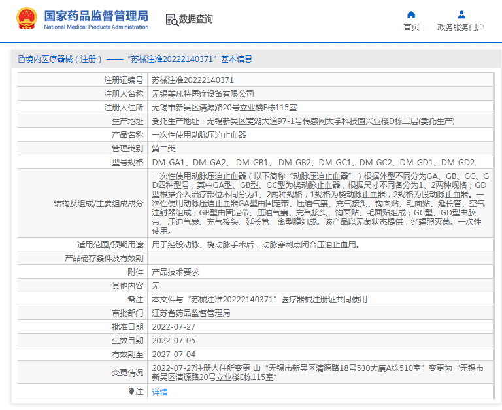502x410 pixels.
Task: Click the 首页 home icon
Action: 411,15
